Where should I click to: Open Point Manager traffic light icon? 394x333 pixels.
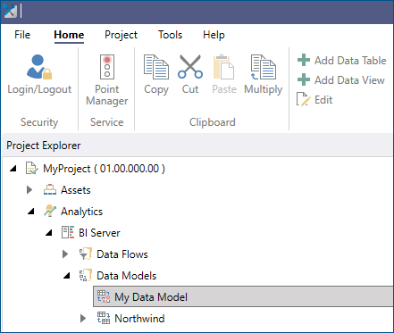(x=107, y=67)
